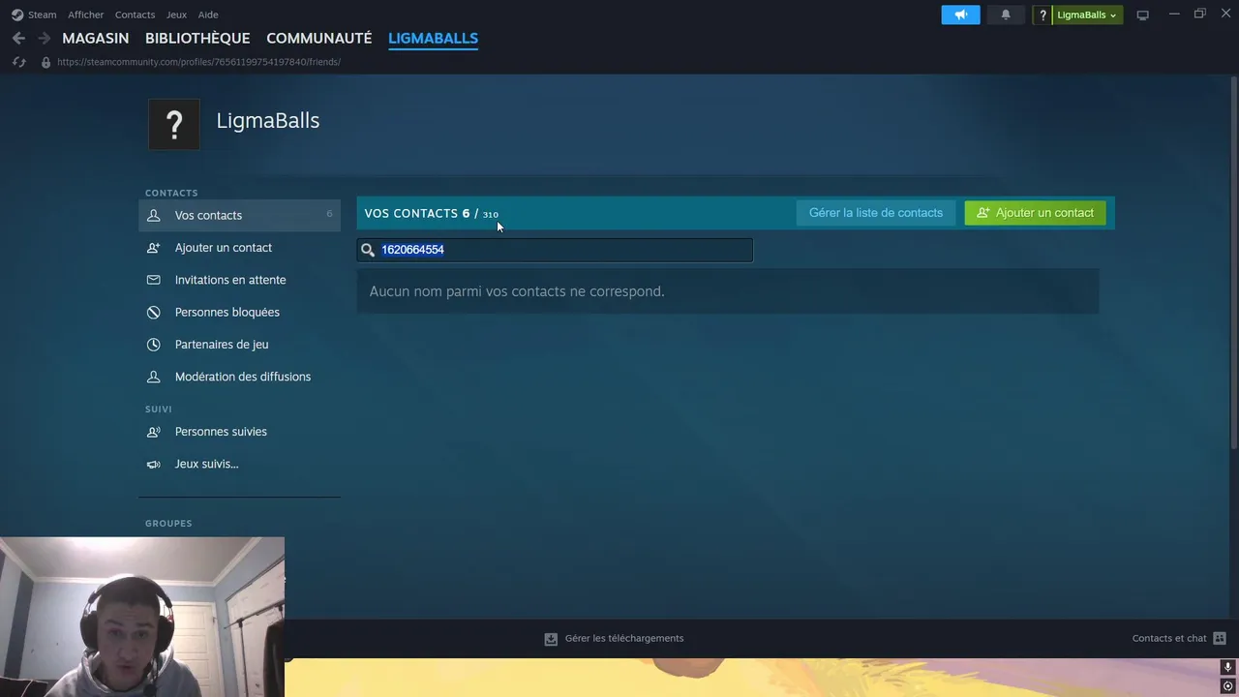
Task: Click the clock icon for Partenaires de jeu
Action: coord(153,345)
